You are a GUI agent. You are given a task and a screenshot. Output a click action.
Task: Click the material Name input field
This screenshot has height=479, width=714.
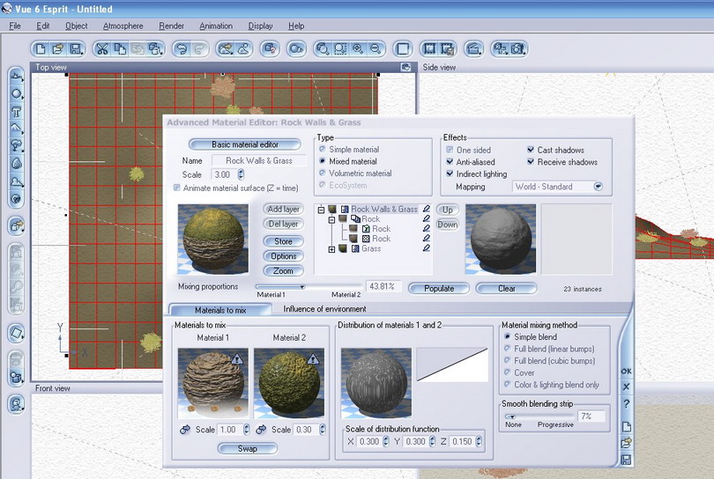click(x=258, y=160)
